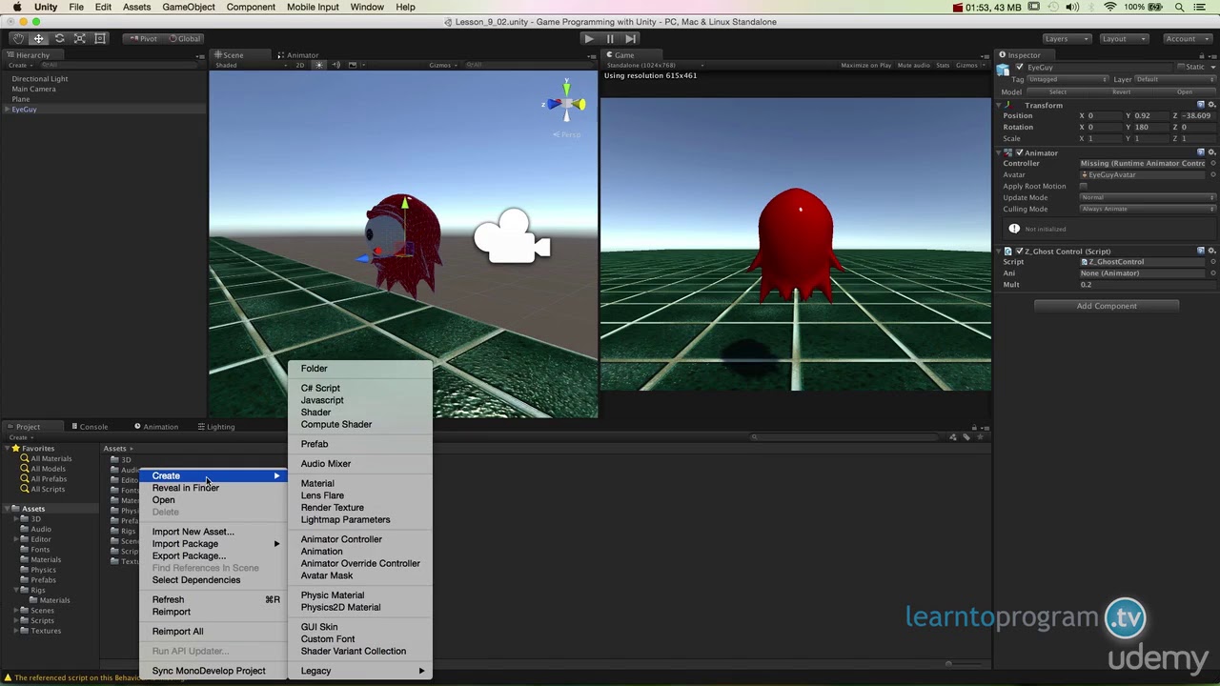Click the Mult value field
1220x686 pixels.
coord(1148,284)
